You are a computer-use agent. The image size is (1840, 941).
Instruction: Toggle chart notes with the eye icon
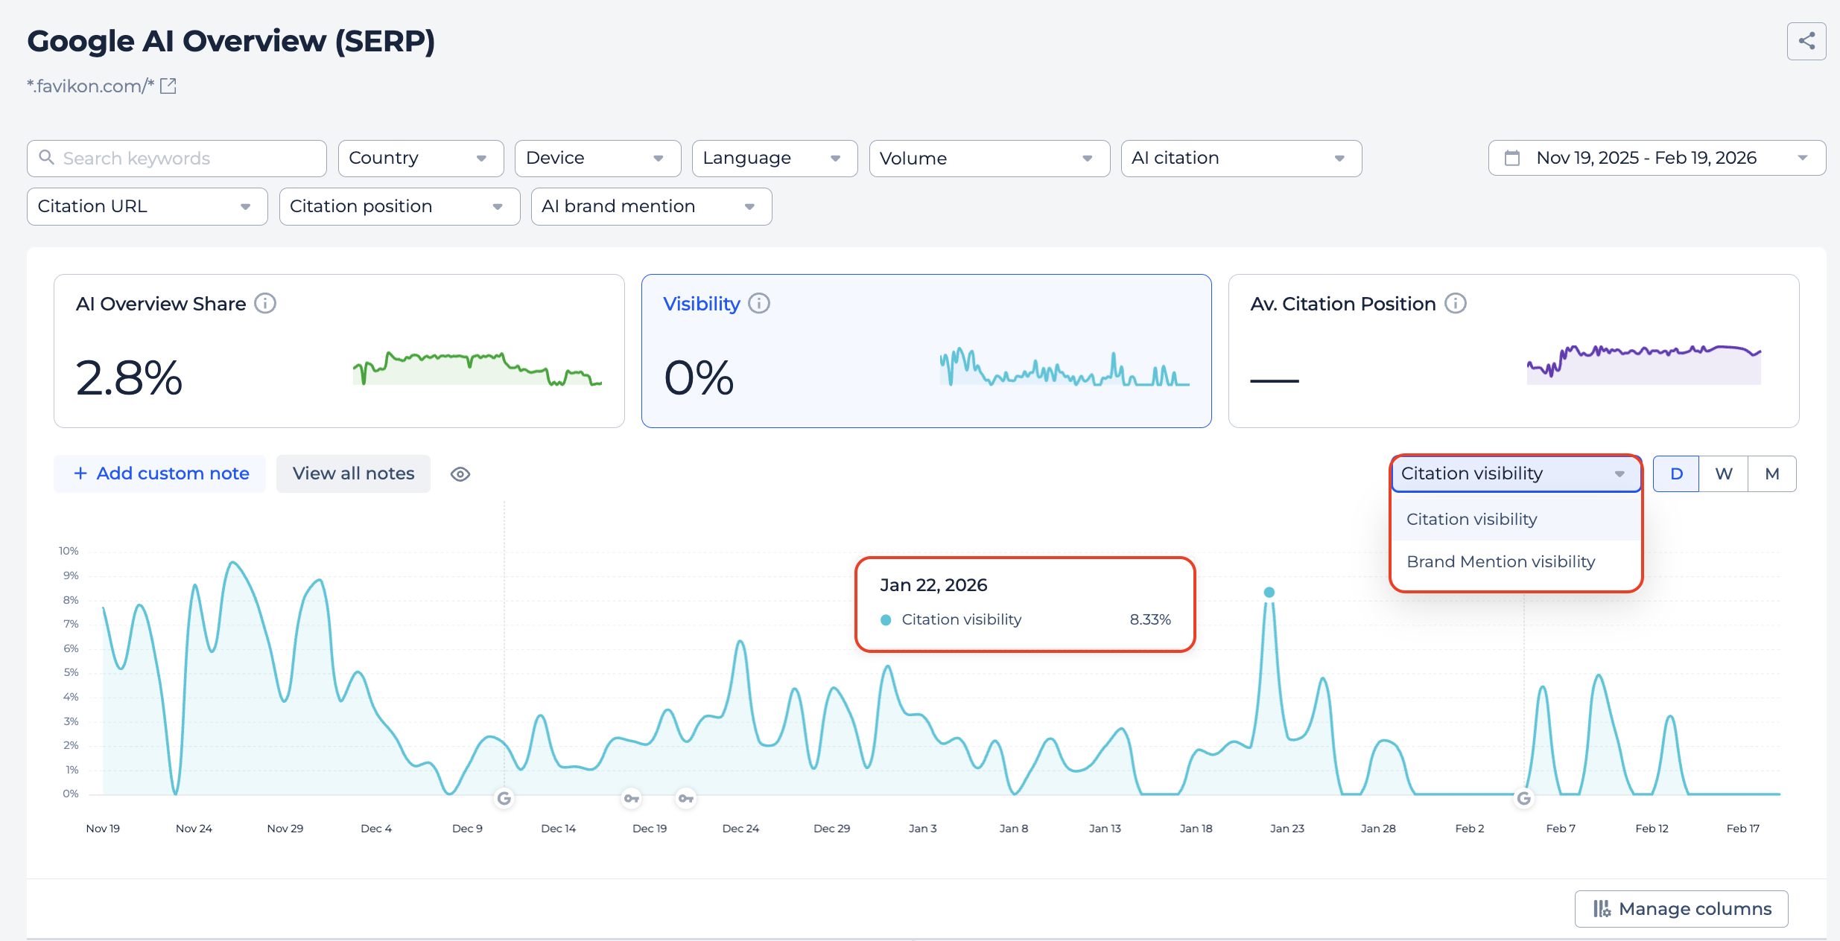(x=460, y=473)
